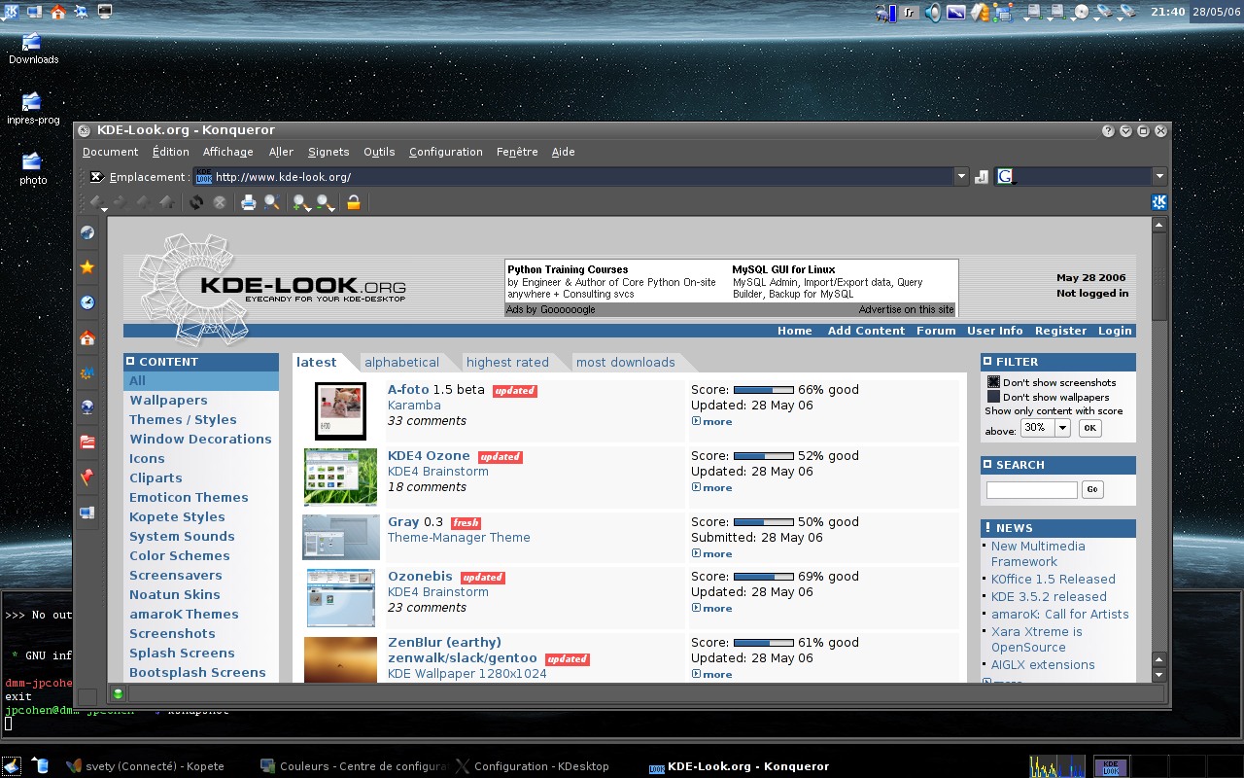Click the Up directory arrow icon
The height and width of the screenshot is (778, 1244).
pyautogui.click(x=144, y=202)
